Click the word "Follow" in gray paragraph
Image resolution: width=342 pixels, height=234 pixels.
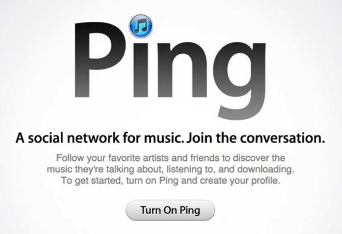pyautogui.click(x=70, y=158)
